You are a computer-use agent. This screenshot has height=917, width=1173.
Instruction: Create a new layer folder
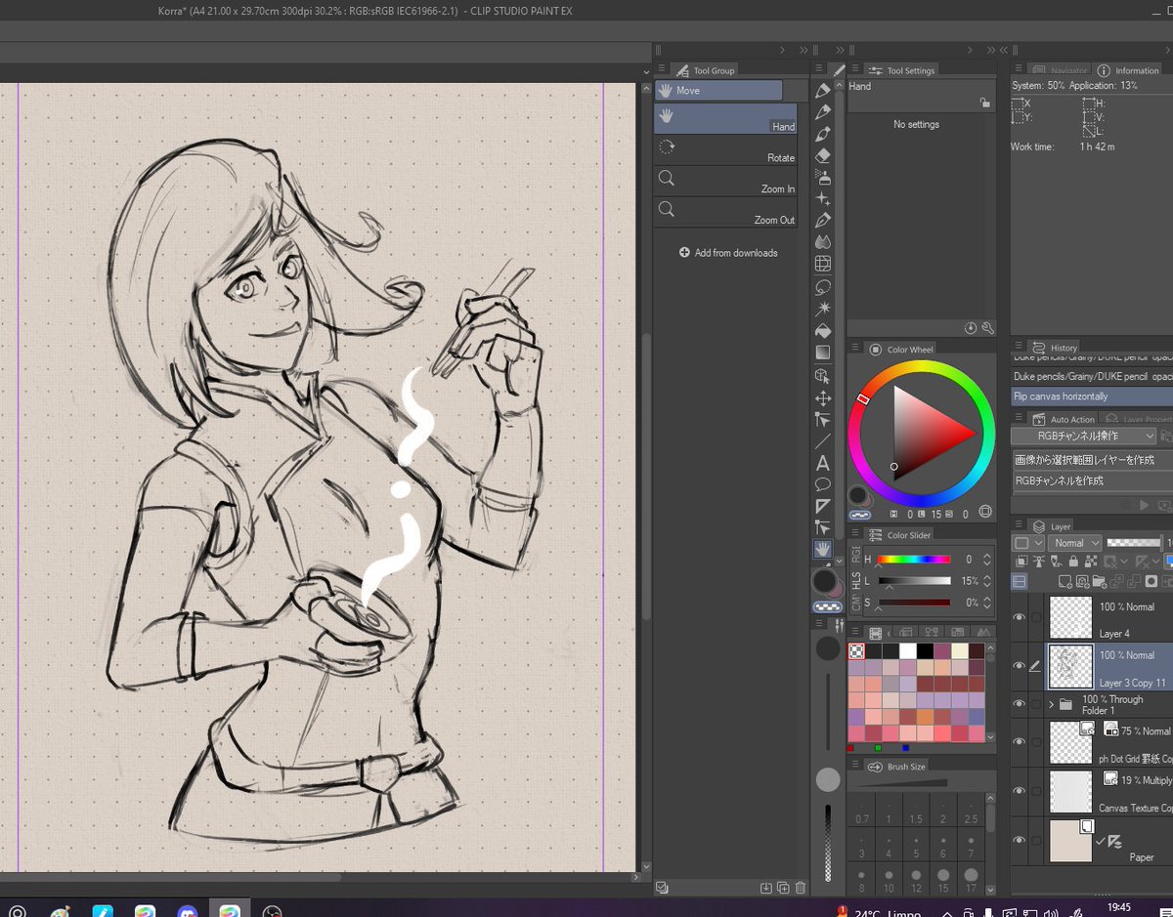[1100, 581]
